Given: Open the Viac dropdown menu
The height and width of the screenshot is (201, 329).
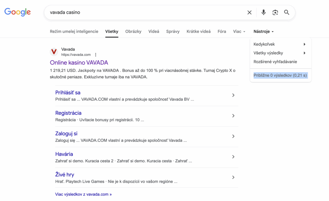Looking at the screenshot, I should pyautogui.click(x=239, y=31).
